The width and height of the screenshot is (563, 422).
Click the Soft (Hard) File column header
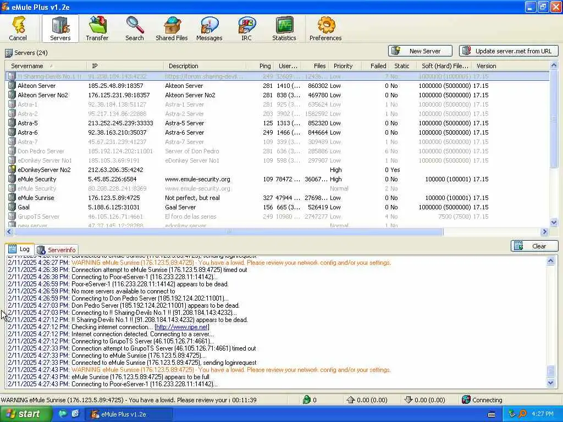[444, 66]
